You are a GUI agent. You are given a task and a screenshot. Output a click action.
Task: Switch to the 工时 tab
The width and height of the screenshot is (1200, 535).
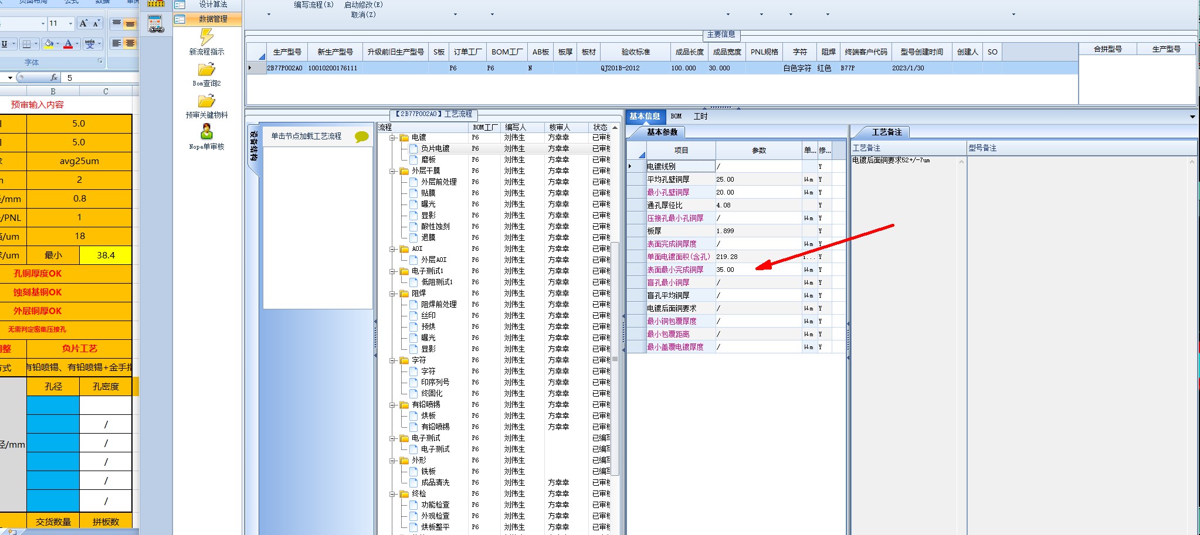(x=701, y=117)
